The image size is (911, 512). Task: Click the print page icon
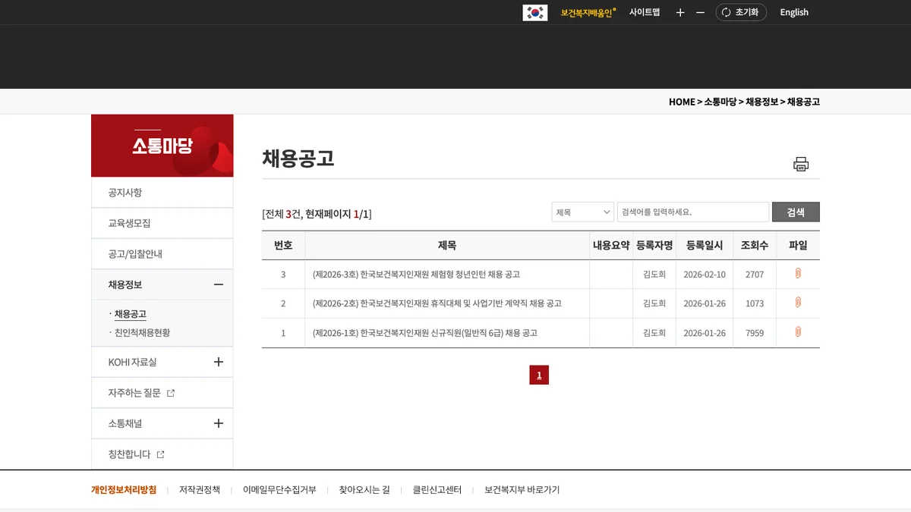pos(801,164)
